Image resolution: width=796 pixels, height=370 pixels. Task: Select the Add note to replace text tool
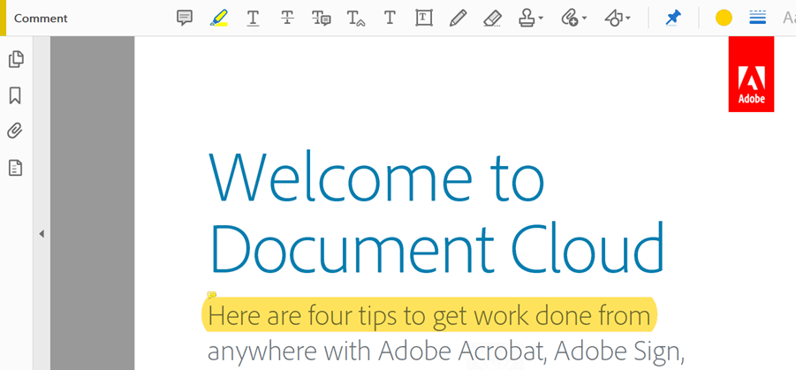[x=322, y=19]
